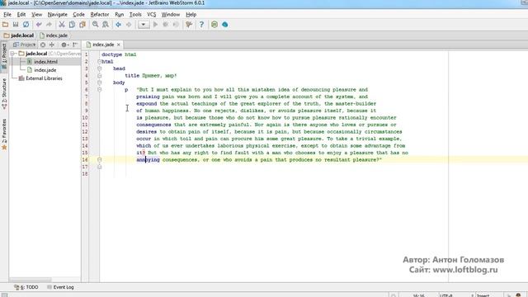The width and height of the screenshot is (528, 297).
Task: Click the Settings wrench icon
Action: pyautogui.click(x=189, y=24)
